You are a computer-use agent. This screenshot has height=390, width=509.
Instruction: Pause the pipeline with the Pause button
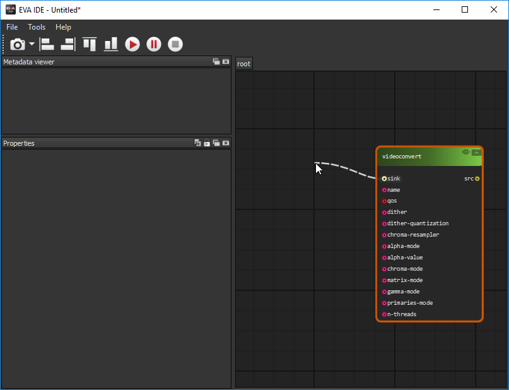pyautogui.click(x=154, y=44)
